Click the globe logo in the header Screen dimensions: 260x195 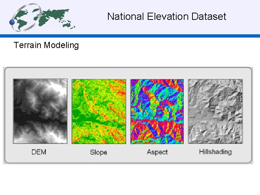point(42,18)
